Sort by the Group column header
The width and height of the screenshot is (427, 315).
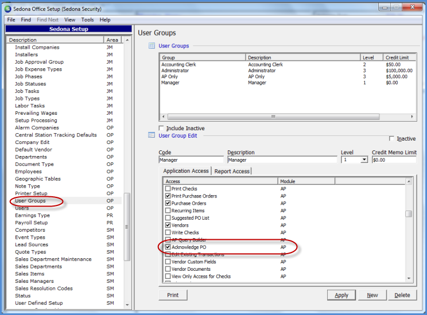pos(203,57)
